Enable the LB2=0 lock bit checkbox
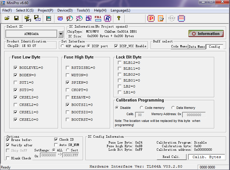Viewport: 230px width, 170px height. click(120, 86)
